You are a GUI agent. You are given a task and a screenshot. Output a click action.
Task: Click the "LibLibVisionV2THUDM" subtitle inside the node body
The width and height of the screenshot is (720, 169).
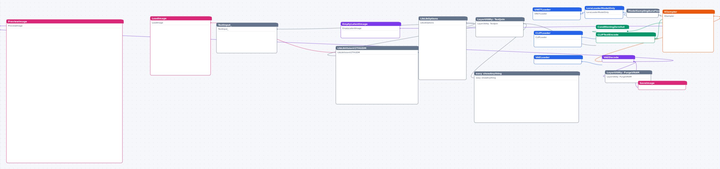[x=348, y=52]
